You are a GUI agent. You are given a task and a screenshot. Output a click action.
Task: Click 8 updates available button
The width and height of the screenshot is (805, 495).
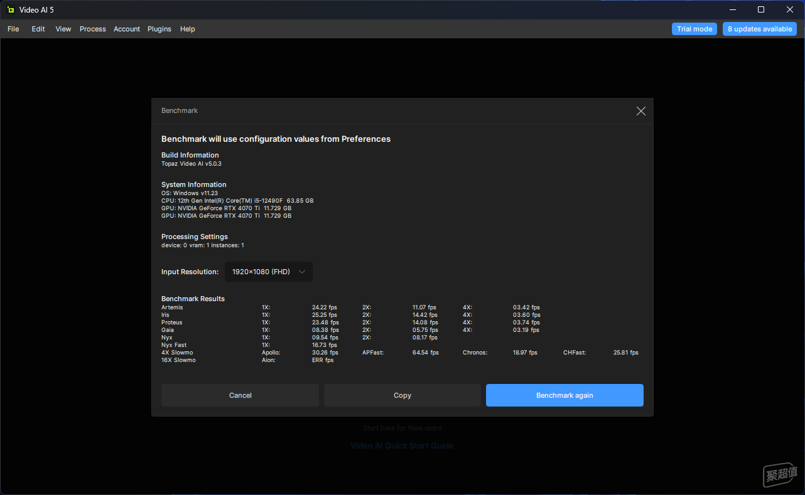[760, 29]
